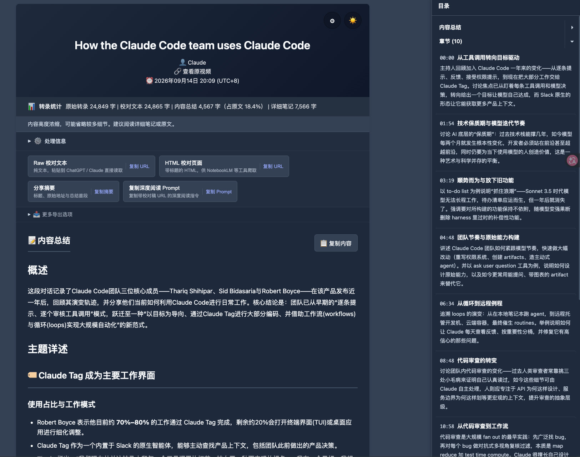Expand the 处理信息 section
The height and width of the screenshot is (457, 580).
47,141
